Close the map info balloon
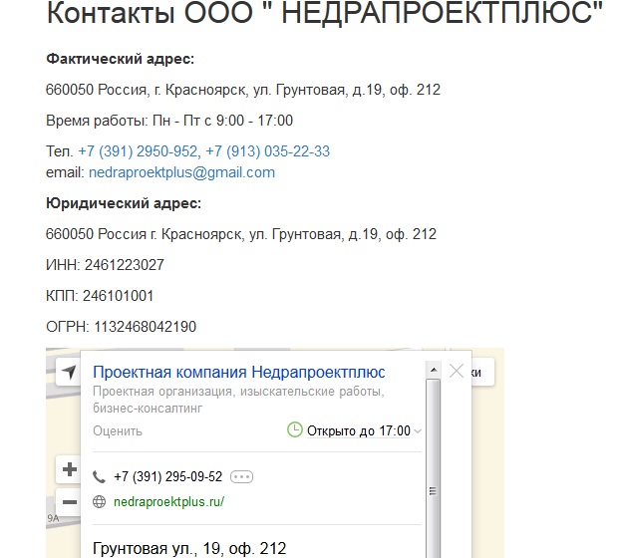 [x=457, y=371]
